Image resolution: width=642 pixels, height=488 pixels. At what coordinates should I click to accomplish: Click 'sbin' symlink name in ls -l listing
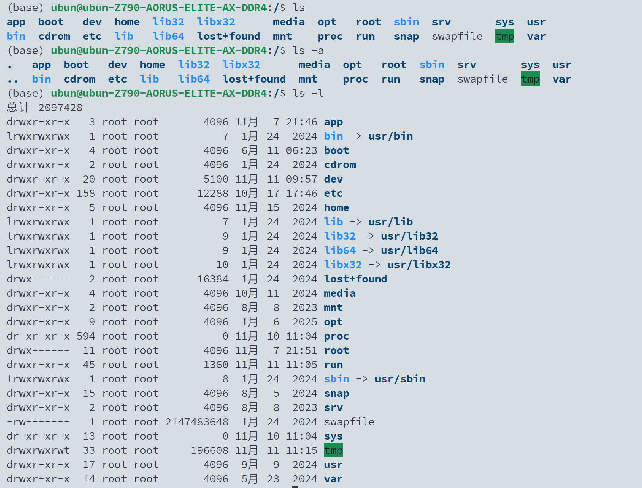(x=336, y=379)
